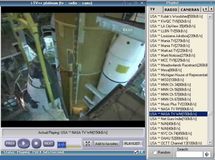Image resolution: width=215 pixels, height=160 pixels.
Task: Click the music note icon in title bar
Action: coord(124,3)
